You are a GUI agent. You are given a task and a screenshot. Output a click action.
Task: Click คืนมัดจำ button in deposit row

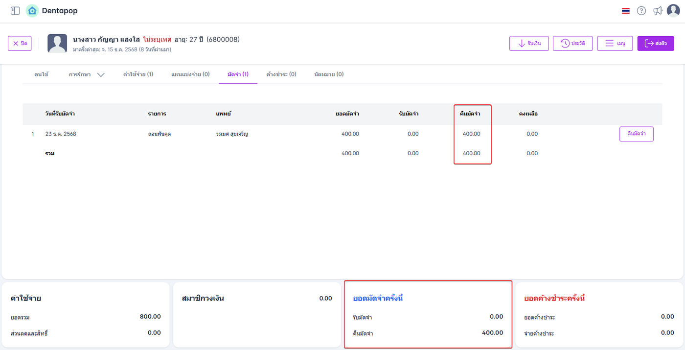[636, 134]
